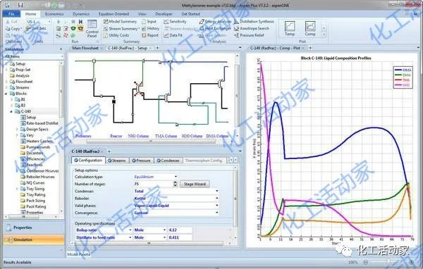Collapse the C-140 tree node
The width and height of the screenshot is (423, 269).
(x=11, y=111)
